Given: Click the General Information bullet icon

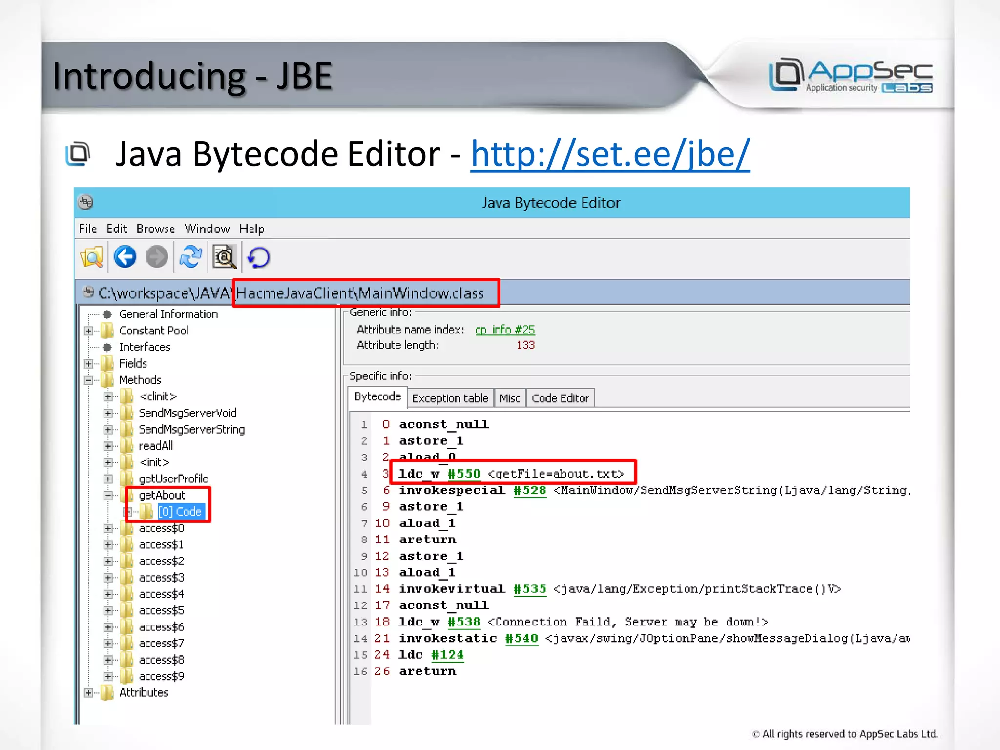Looking at the screenshot, I should pos(107,314).
